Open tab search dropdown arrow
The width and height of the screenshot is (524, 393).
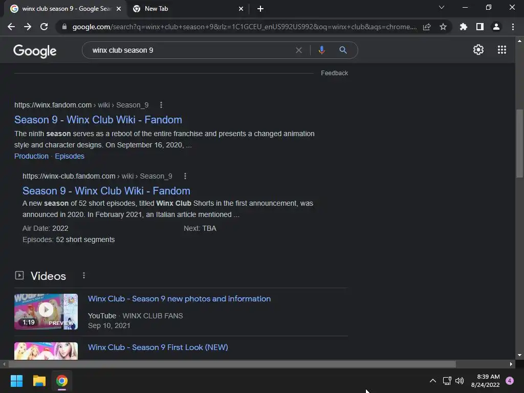click(442, 7)
